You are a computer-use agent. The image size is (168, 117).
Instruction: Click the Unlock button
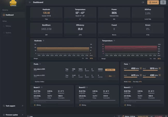[x=153, y=2]
